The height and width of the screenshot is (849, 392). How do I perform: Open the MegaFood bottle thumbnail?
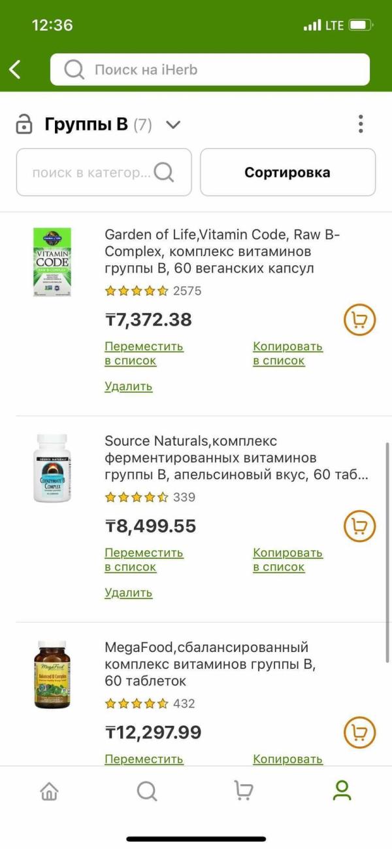(52, 674)
